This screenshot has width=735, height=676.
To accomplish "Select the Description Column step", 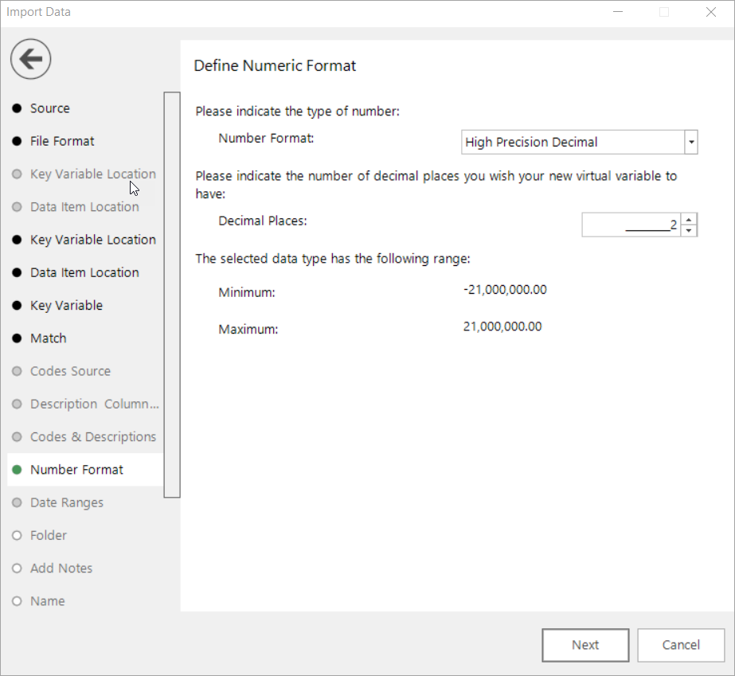I will [94, 404].
